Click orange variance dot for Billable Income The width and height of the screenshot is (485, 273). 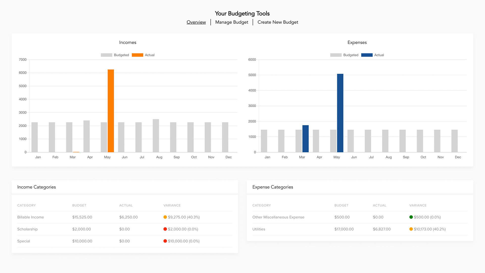tap(165, 217)
